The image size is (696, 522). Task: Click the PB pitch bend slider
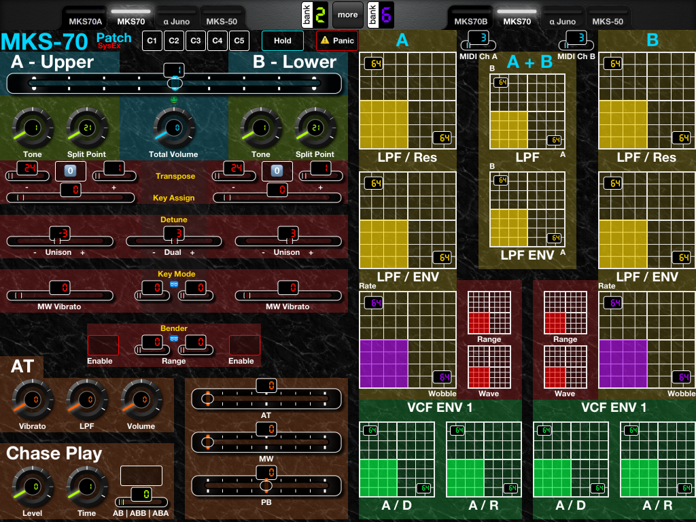click(x=266, y=485)
